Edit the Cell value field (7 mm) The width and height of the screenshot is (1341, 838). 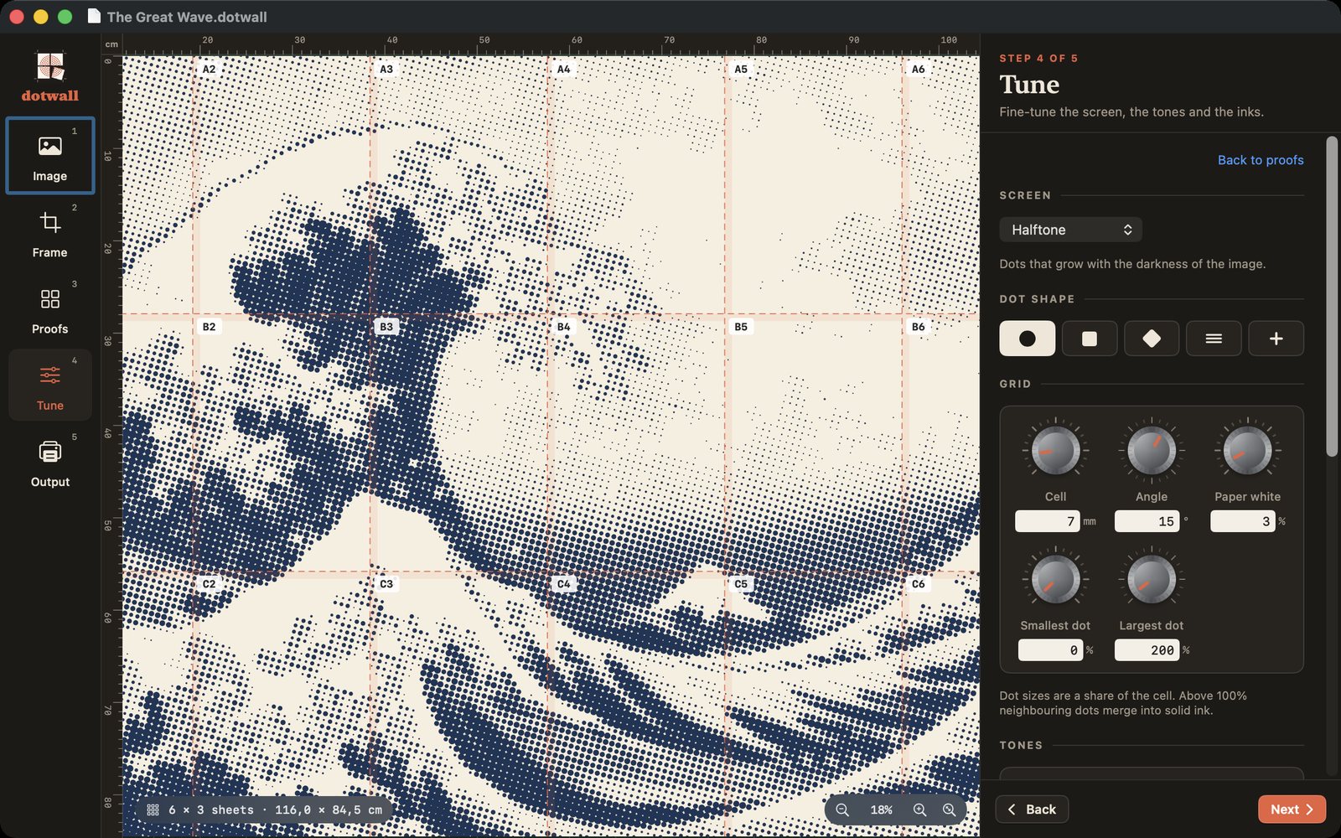(1048, 521)
